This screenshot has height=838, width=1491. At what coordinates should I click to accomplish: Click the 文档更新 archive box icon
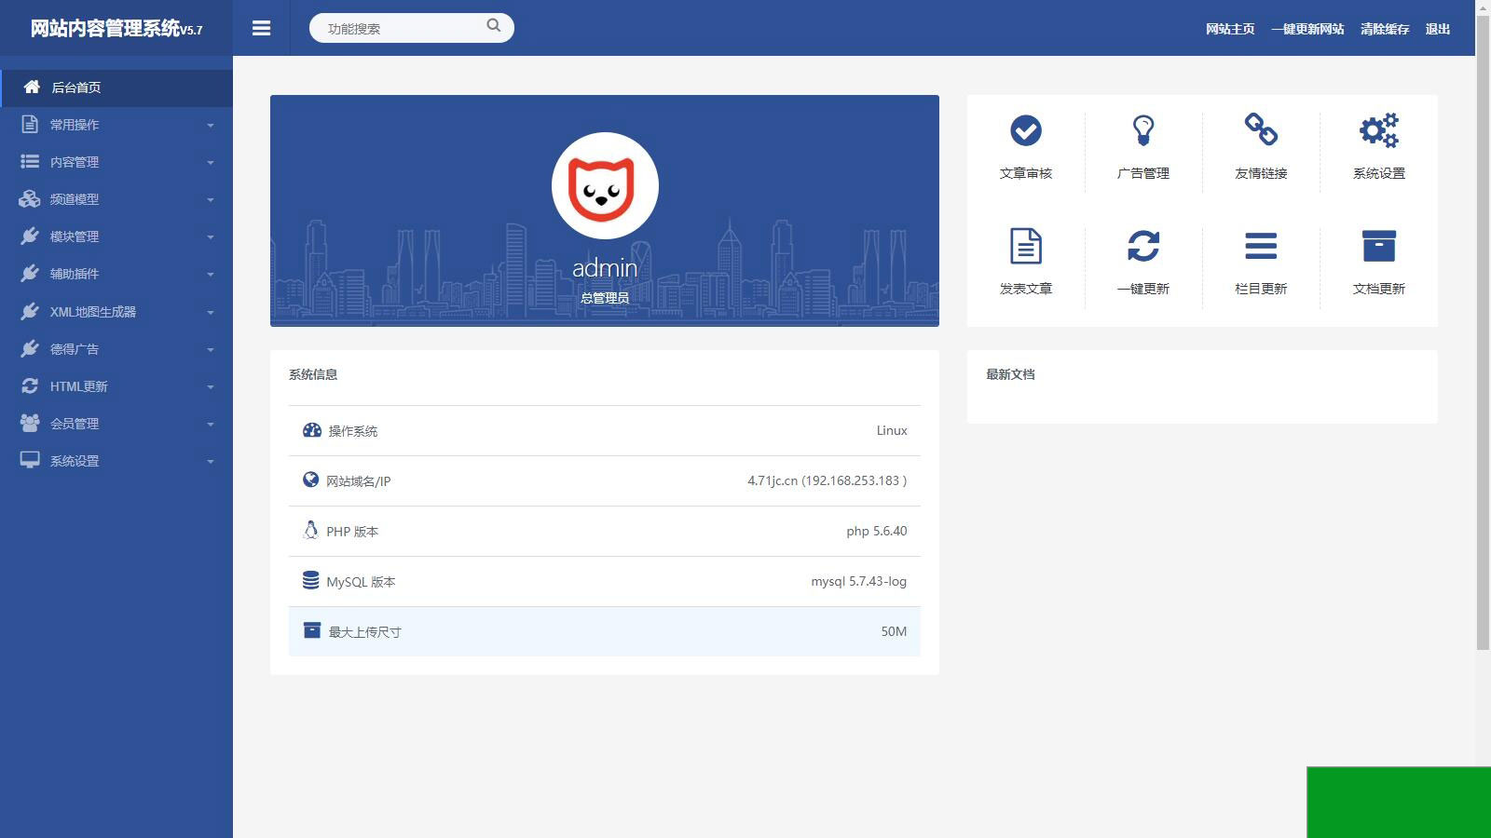[x=1379, y=246]
